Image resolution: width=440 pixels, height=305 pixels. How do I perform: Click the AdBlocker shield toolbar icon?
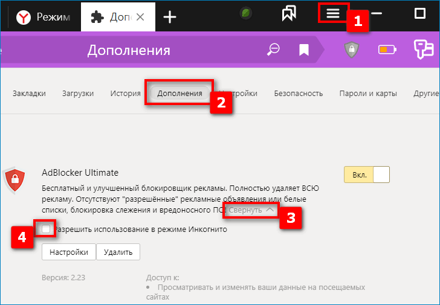coord(351,50)
